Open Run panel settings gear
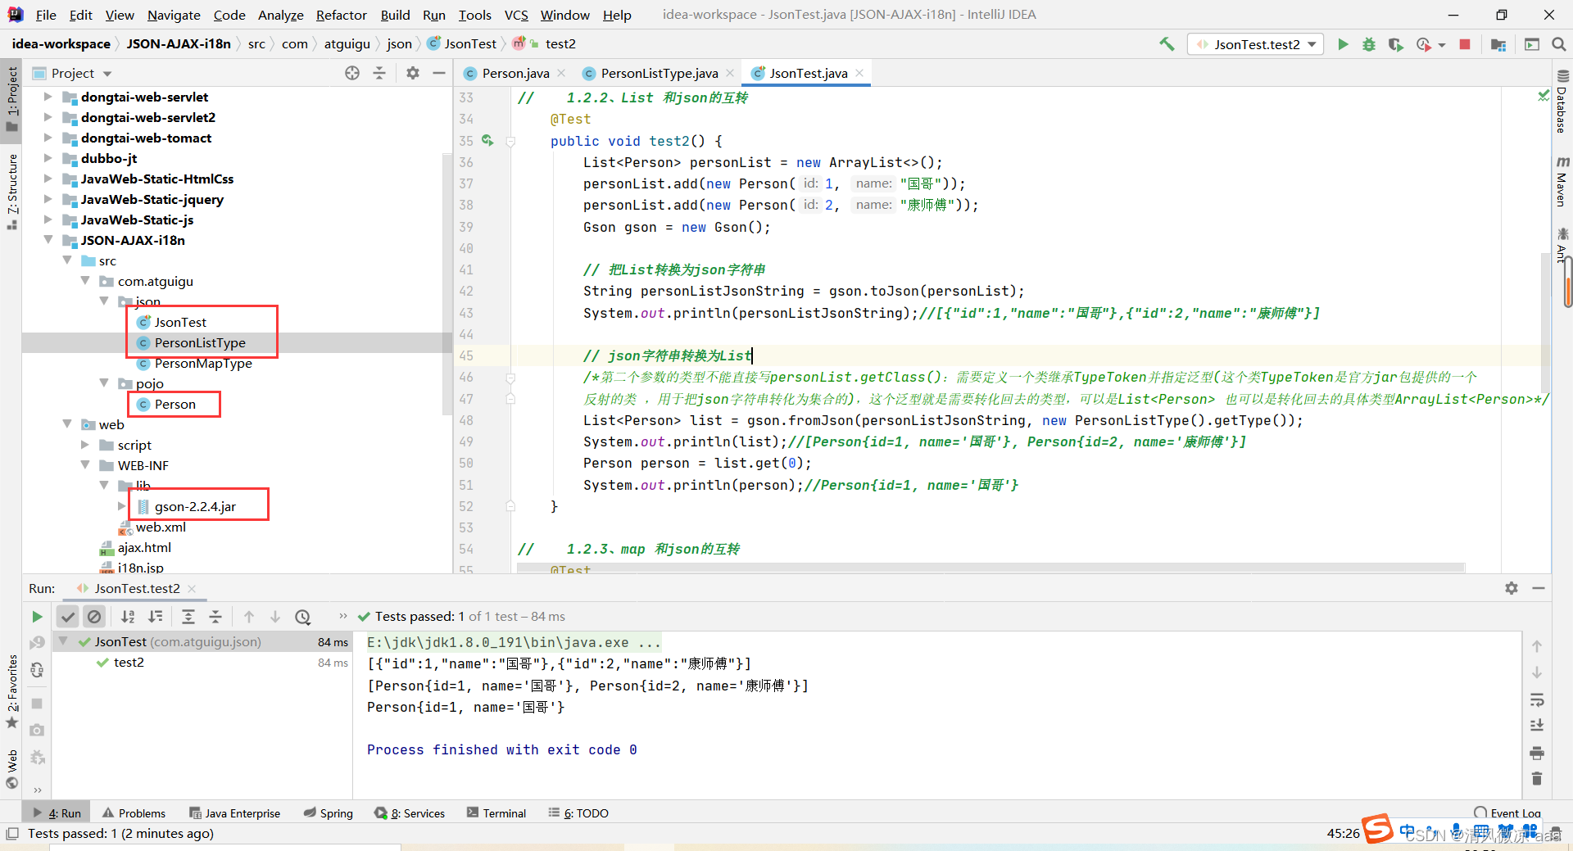The width and height of the screenshot is (1573, 851). click(x=1512, y=588)
